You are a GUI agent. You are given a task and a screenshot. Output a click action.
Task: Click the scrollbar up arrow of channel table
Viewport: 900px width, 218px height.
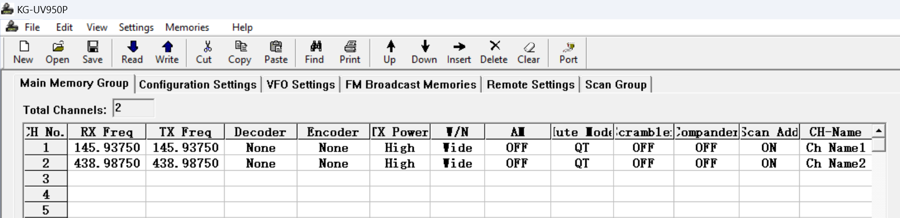[879, 131]
